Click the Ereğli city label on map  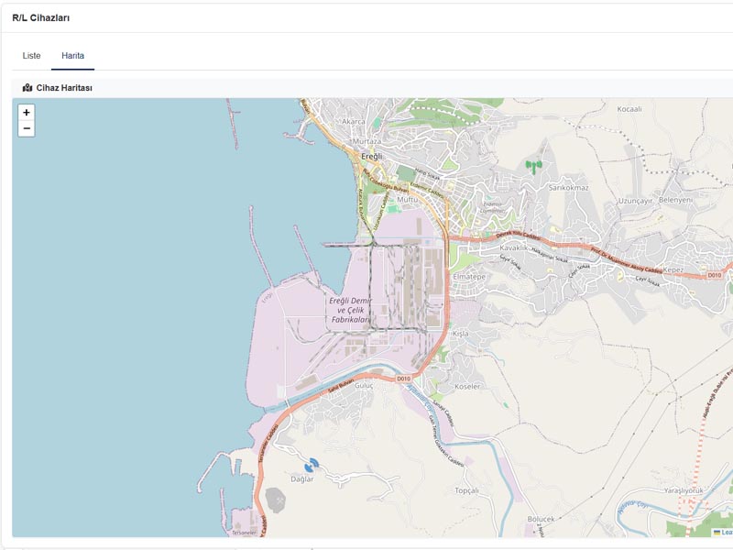tap(372, 156)
